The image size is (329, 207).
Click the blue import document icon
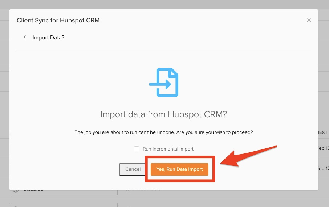tap(164, 83)
